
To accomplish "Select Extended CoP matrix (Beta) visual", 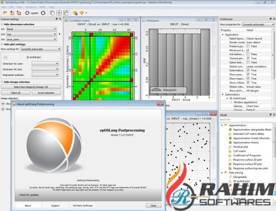I will 248,134.
